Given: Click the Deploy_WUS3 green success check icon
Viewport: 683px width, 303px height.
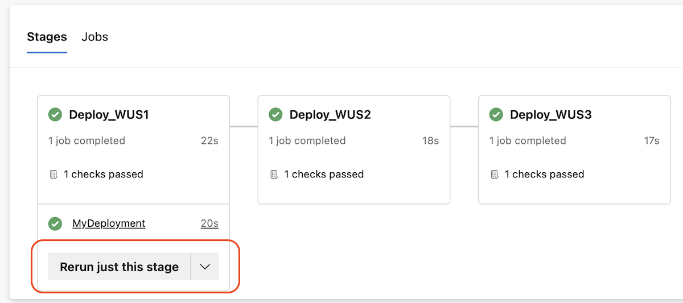Looking at the screenshot, I should 496,115.
